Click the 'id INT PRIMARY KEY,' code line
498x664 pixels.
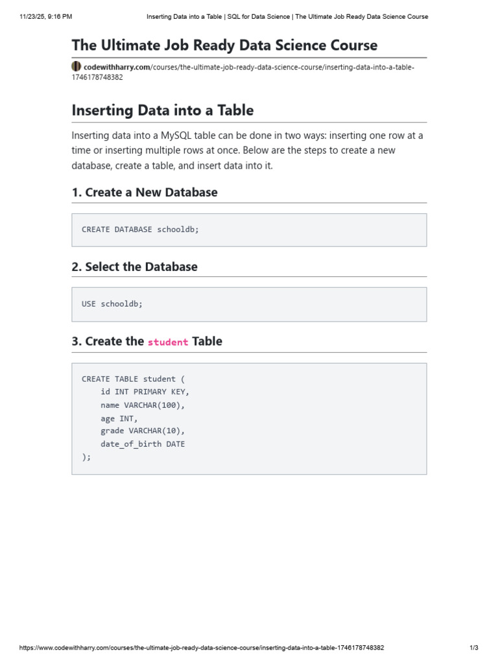pyautogui.click(x=145, y=392)
